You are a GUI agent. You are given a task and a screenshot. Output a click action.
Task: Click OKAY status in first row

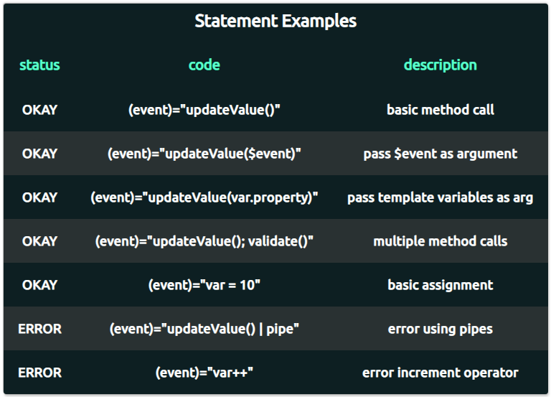click(x=39, y=110)
